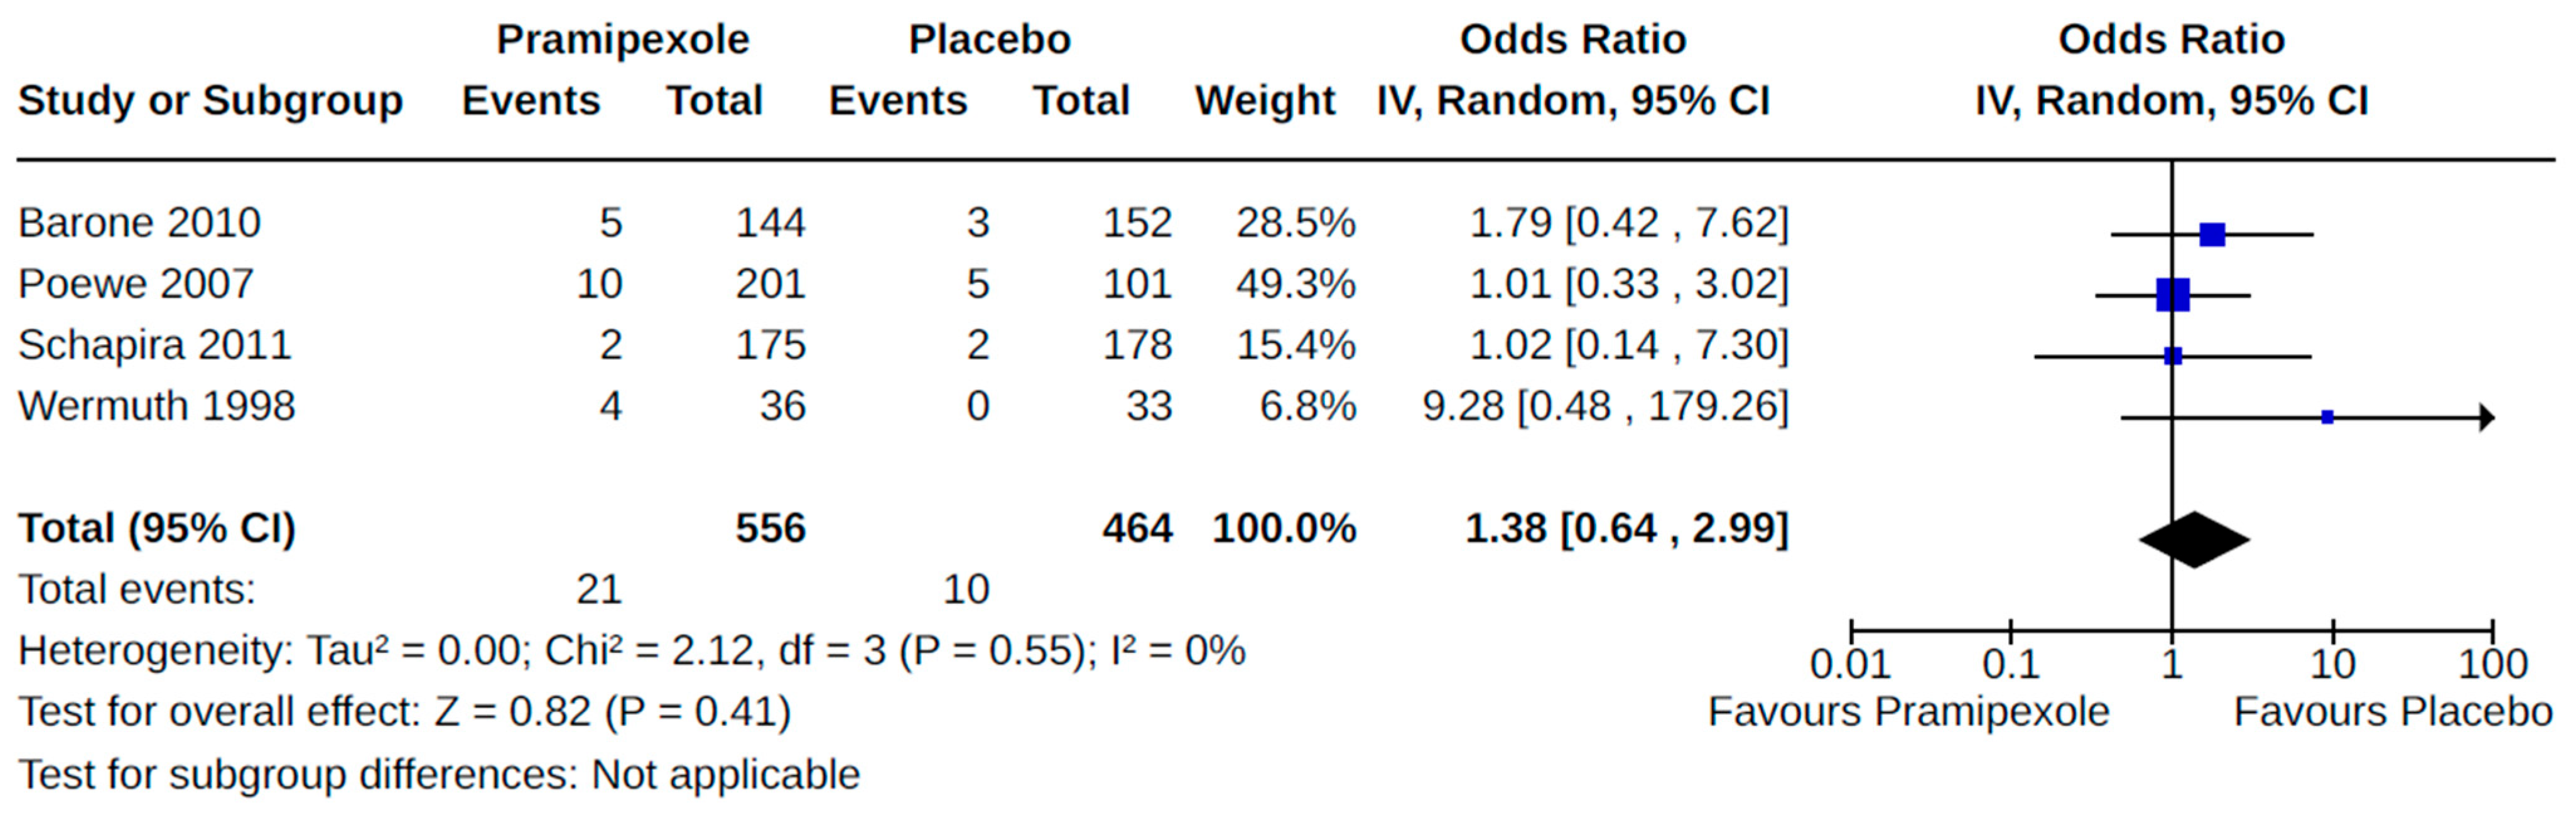Click the Weight column header
2576x820 pixels.
[x=1265, y=101]
